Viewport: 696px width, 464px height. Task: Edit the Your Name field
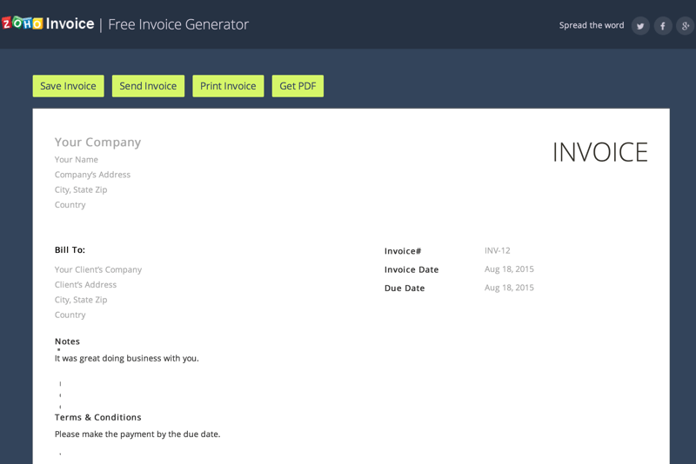click(x=77, y=160)
